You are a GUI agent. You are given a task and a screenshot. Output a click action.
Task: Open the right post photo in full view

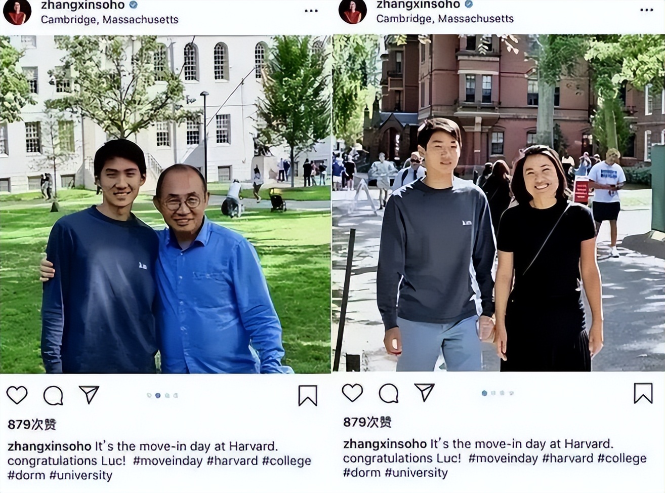498,203
